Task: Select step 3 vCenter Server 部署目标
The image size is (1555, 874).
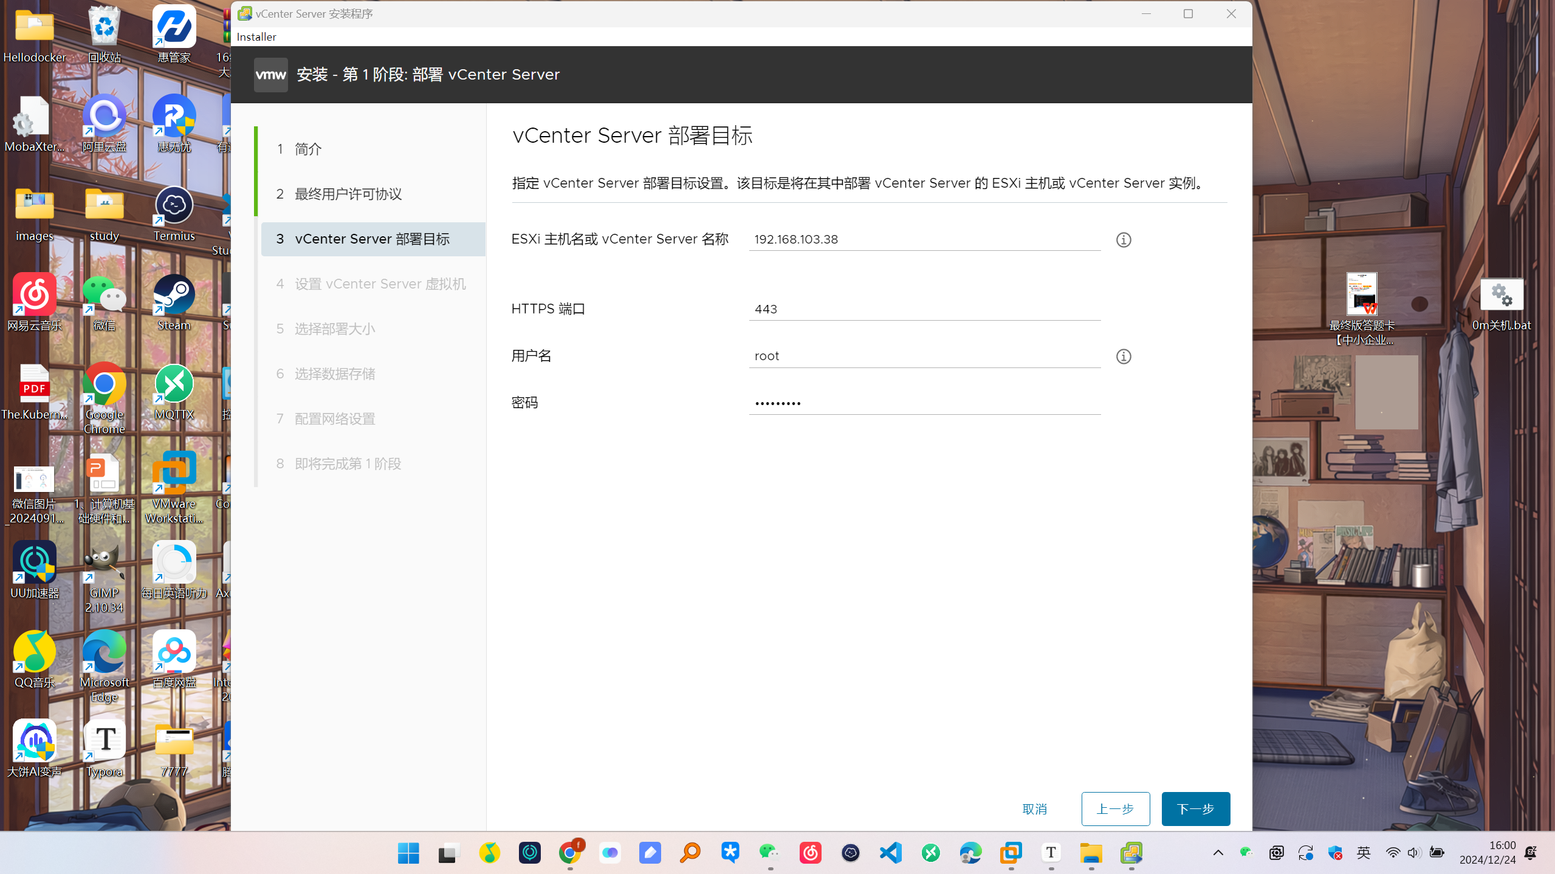Action: point(372,239)
